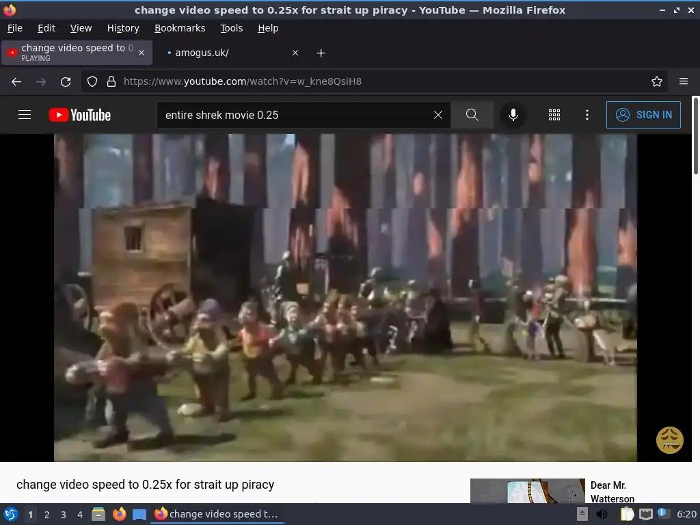700x525 pixels.
Task: Go back with the browser back arrow
Action: pyautogui.click(x=16, y=82)
